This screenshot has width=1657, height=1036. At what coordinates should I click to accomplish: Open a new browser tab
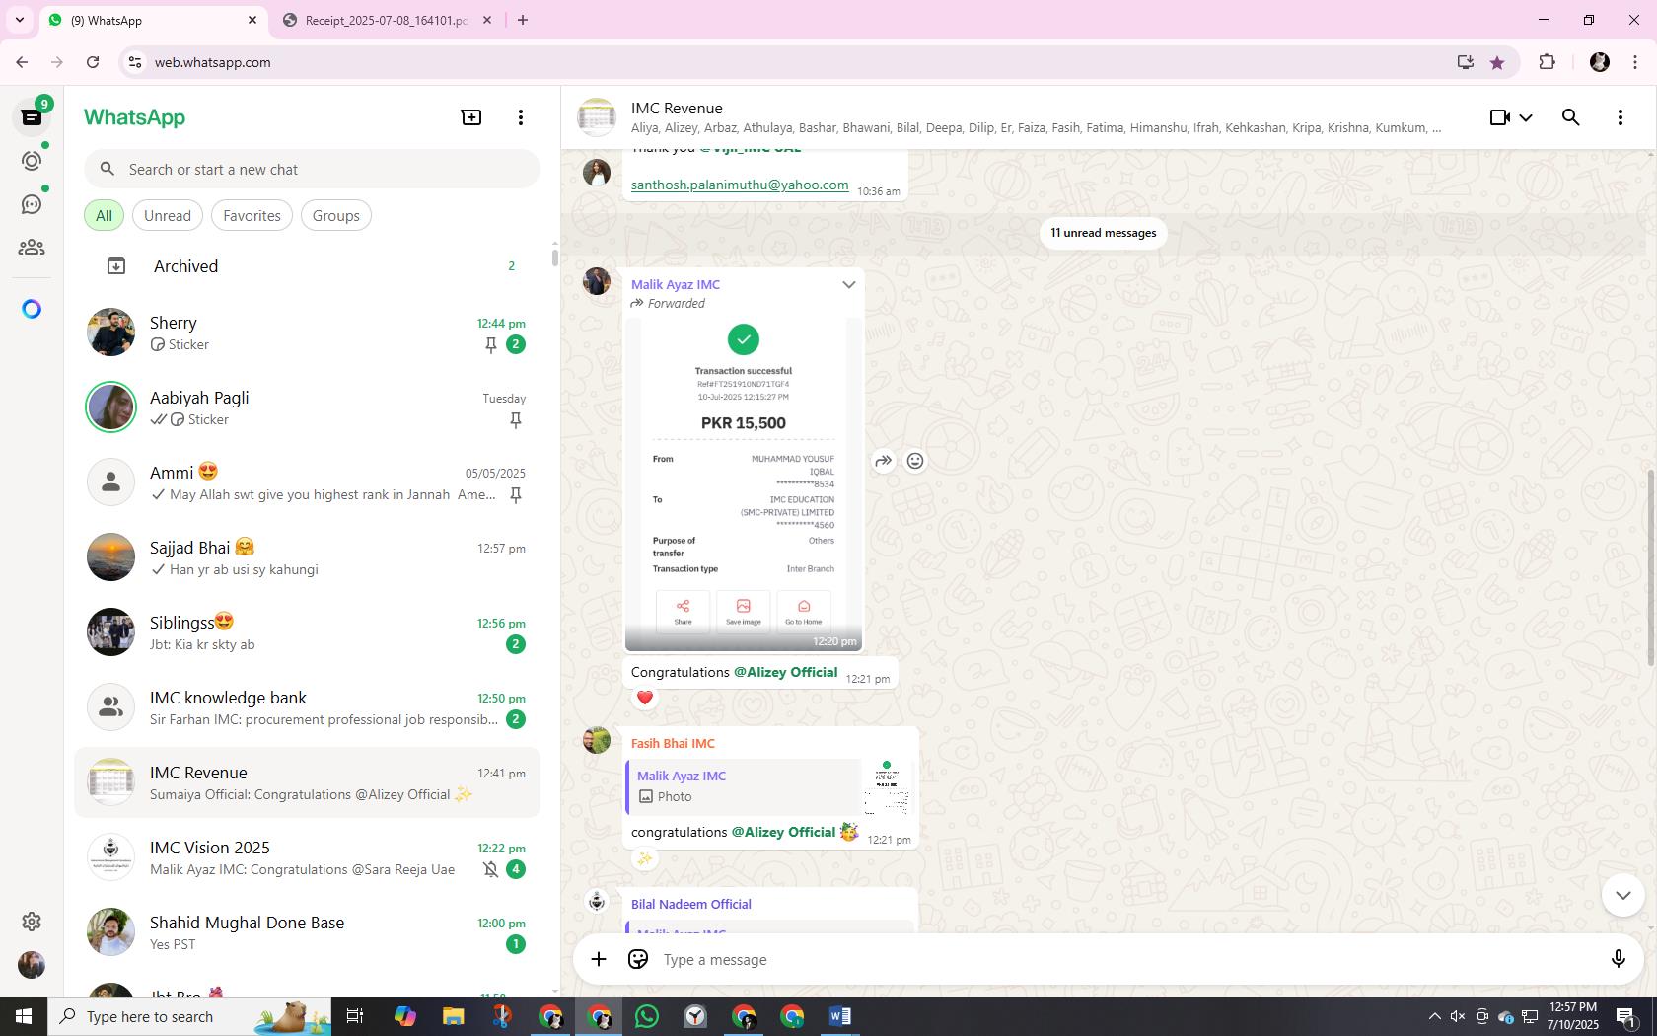[x=523, y=20]
